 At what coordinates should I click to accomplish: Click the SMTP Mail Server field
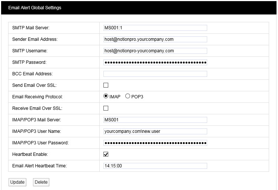155,28
